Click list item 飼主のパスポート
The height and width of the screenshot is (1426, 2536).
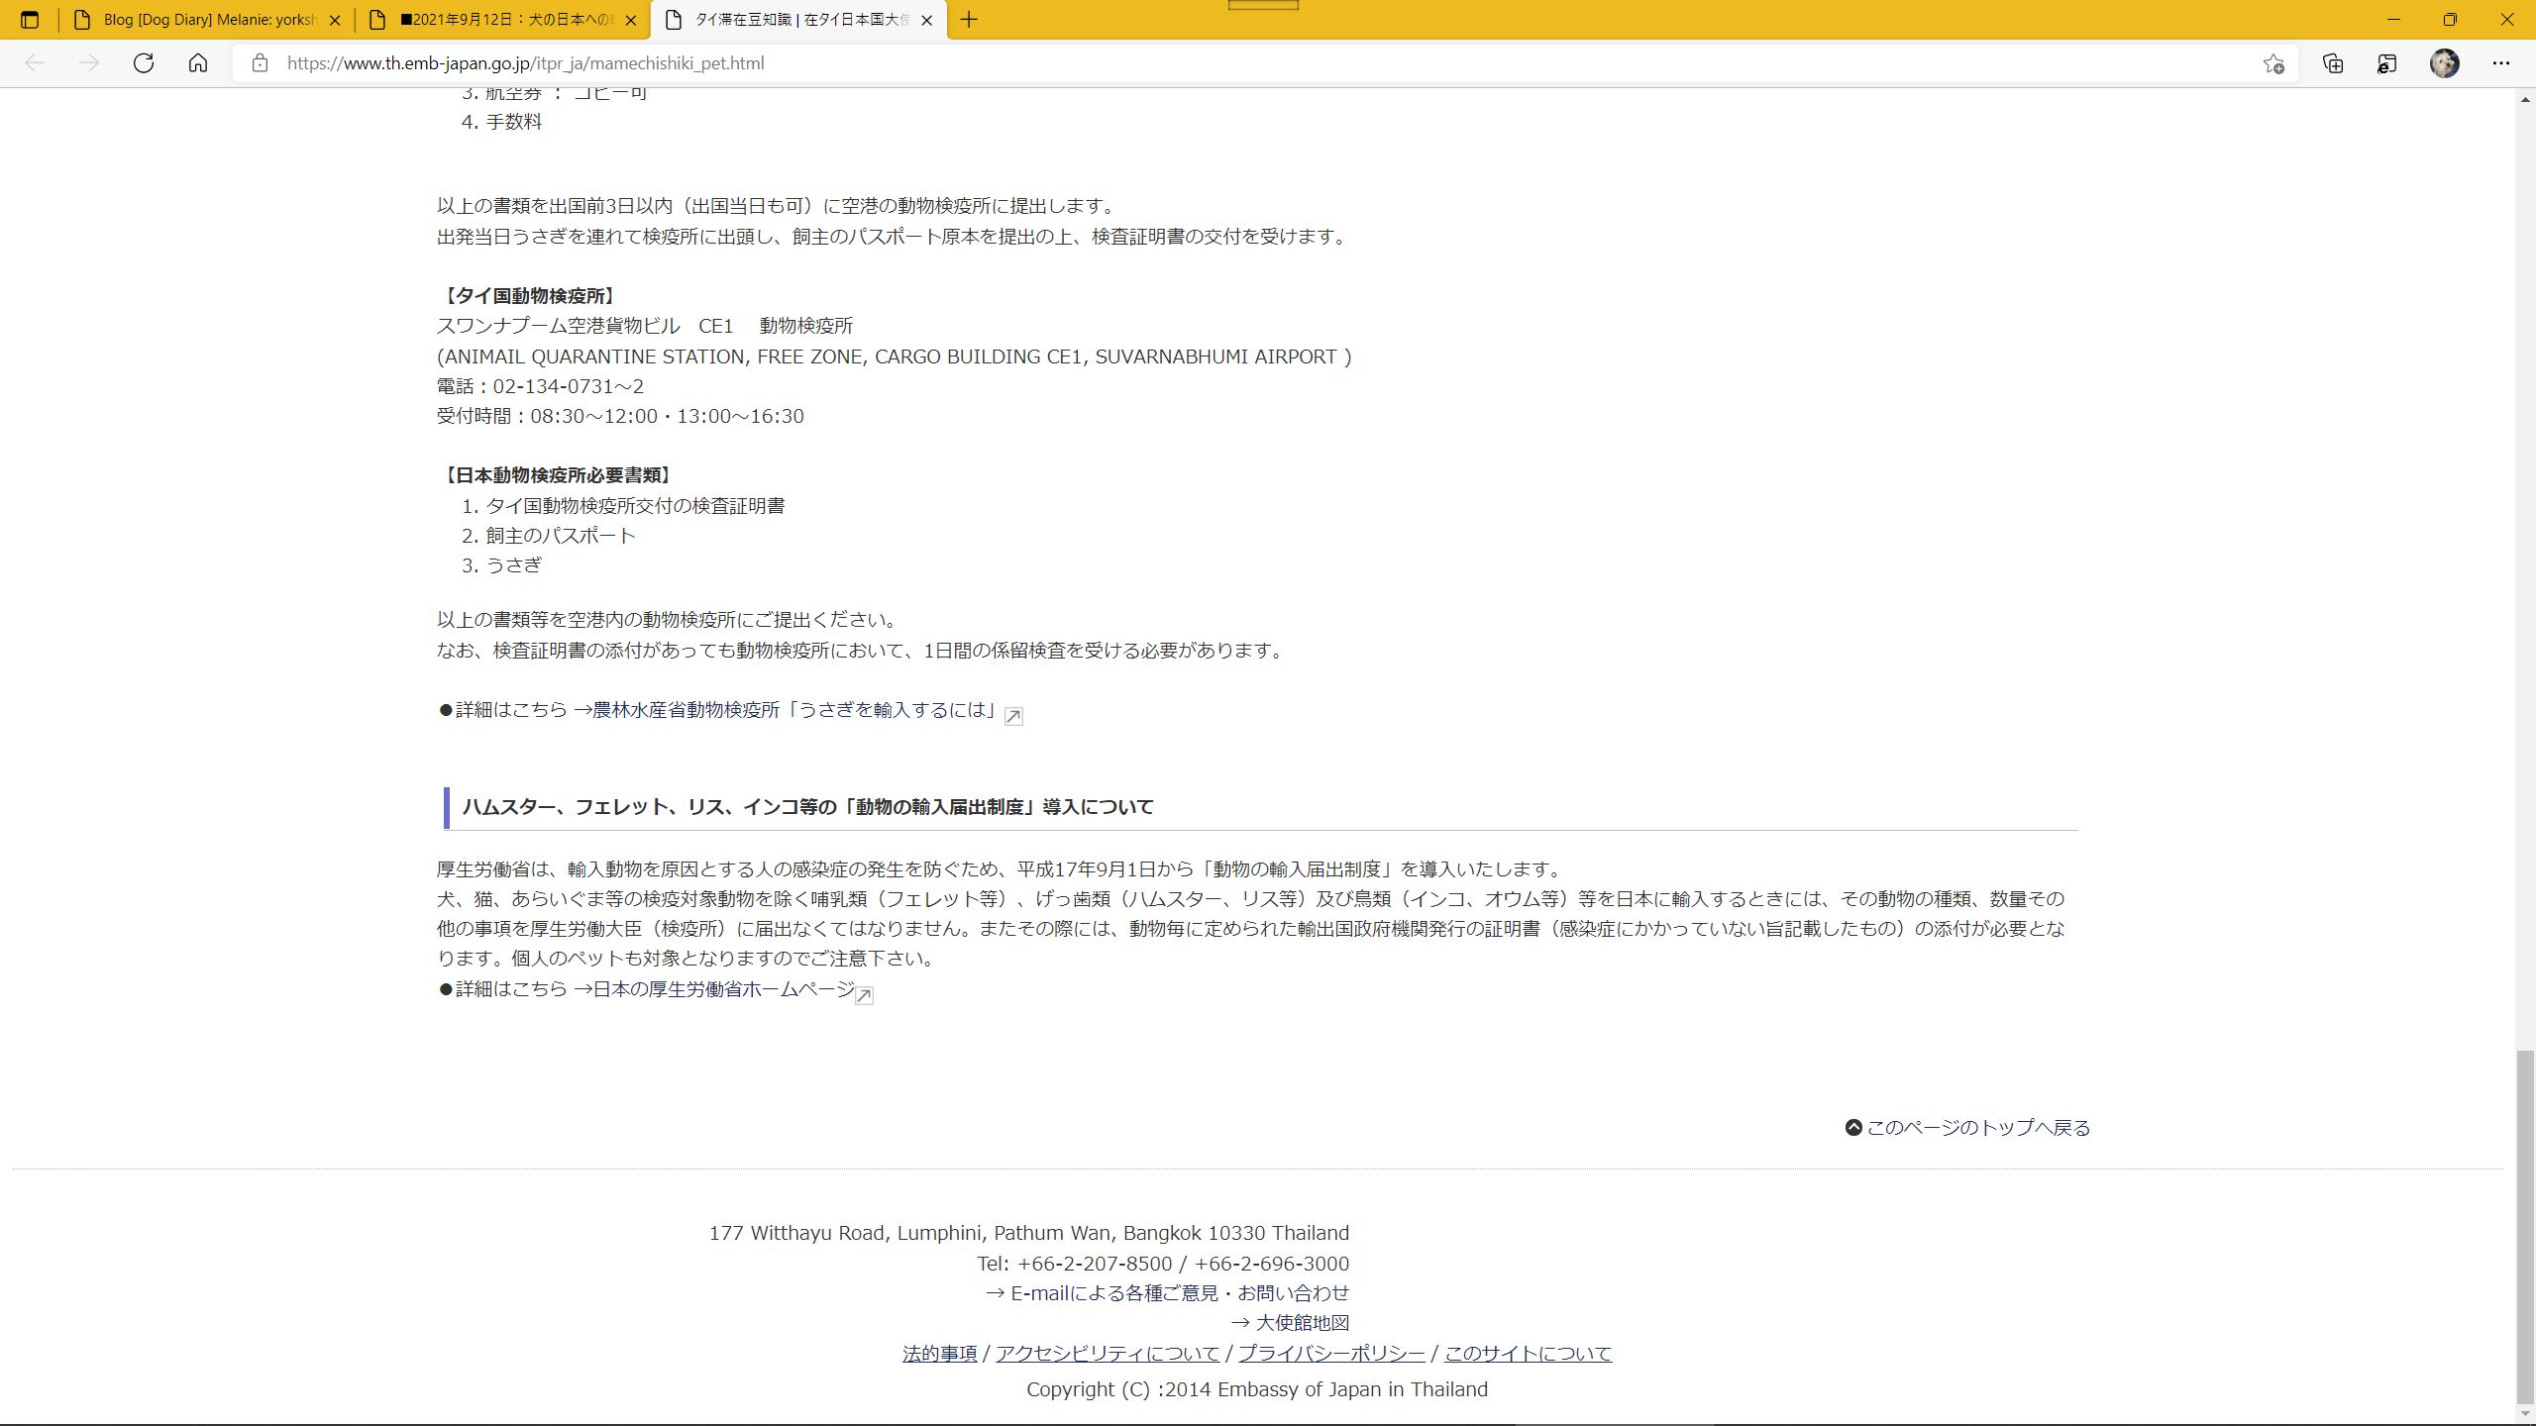click(x=560, y=536)
